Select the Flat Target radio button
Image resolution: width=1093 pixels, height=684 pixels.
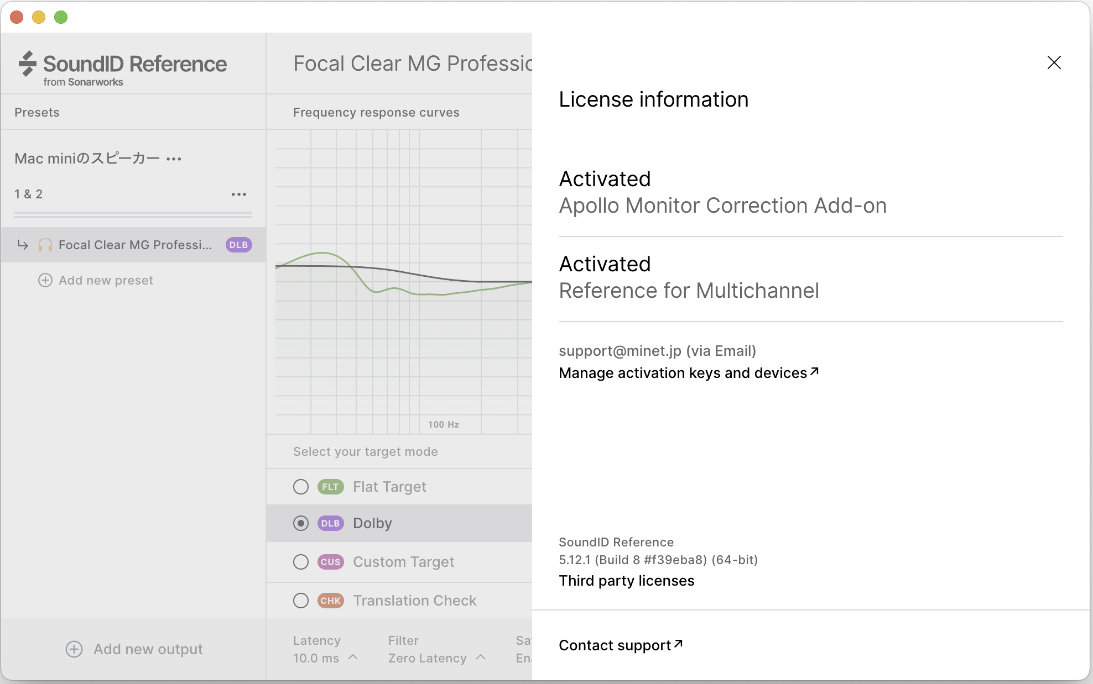(301, 487)
